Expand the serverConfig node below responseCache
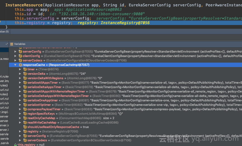 (x=20, y=136)
